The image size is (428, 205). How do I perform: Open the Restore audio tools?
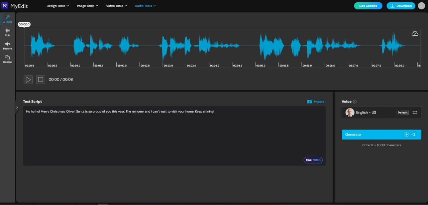coord(7,46)
